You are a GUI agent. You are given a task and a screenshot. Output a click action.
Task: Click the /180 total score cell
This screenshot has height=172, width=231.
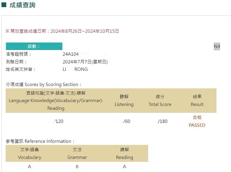tap(162, 121)
